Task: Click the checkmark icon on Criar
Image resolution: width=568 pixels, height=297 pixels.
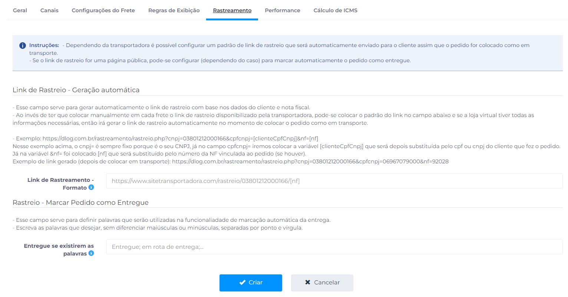Action: click(x=242, y=283)
